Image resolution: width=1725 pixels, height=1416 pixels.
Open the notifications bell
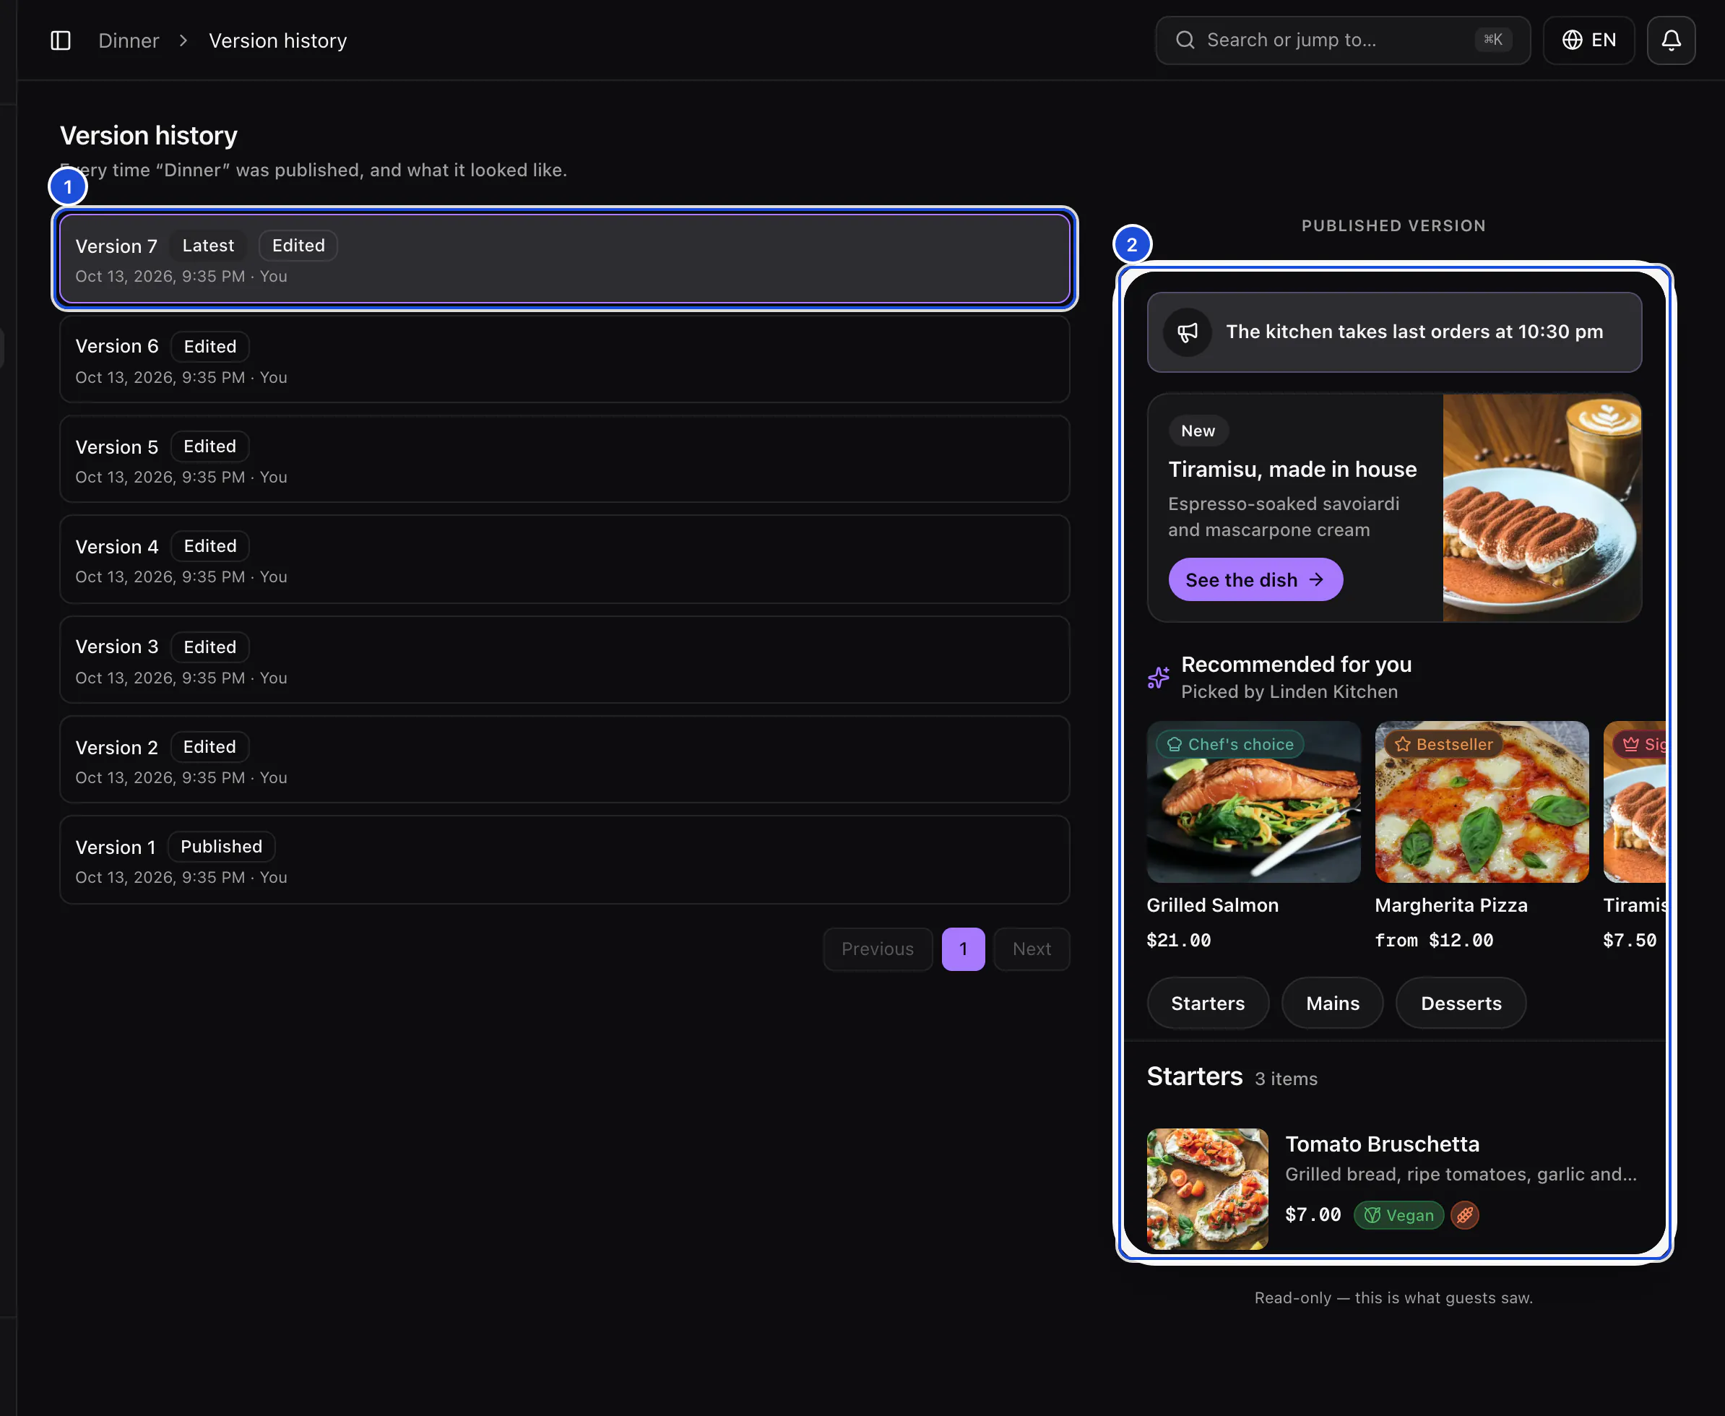[1671, 40]
